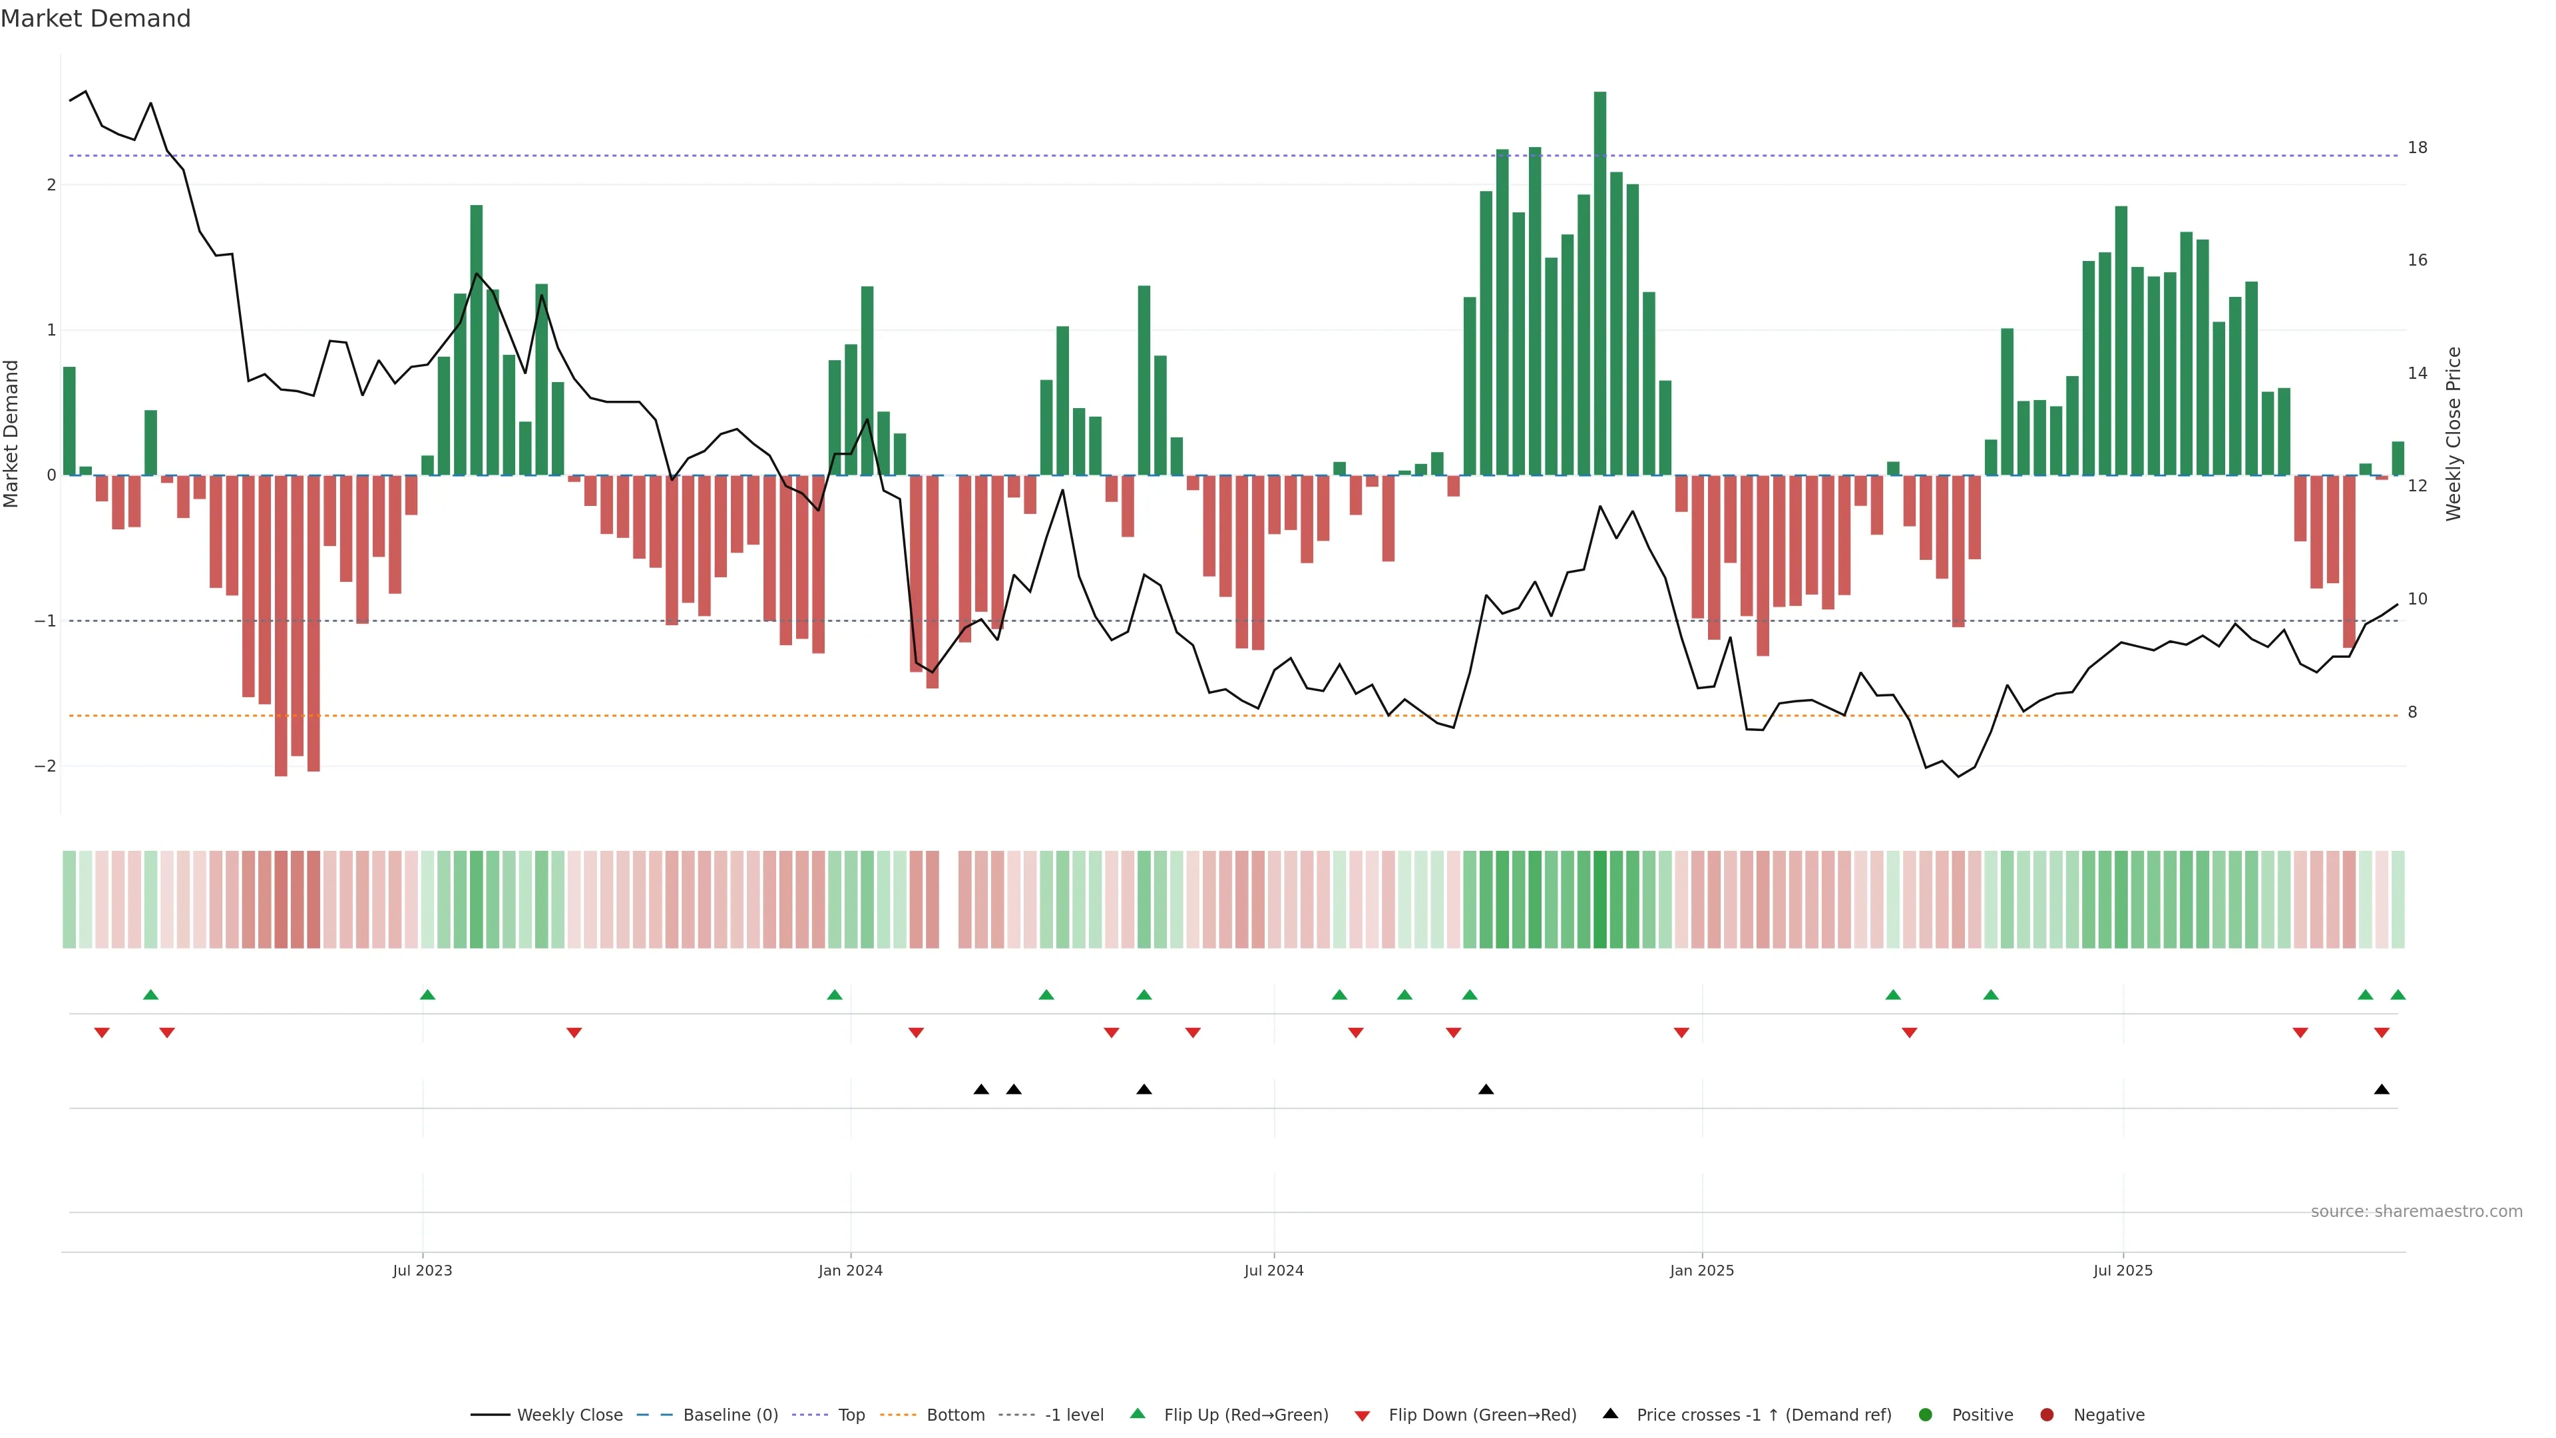Viewport: 2556px width, 1438px height.
Task: Click the last black price-cross triangle marker
Action: click(x=2382, y=1090)
